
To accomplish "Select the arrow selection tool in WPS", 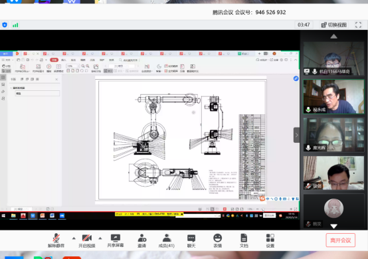I will 7,71.
